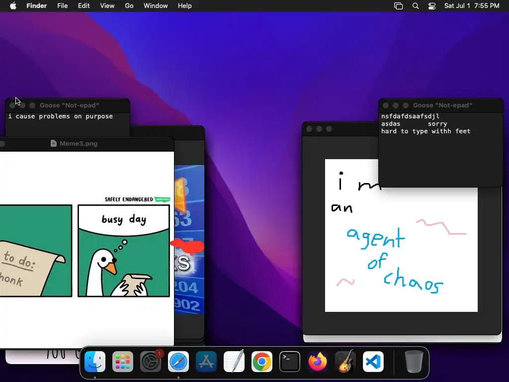Launch Finder from the Dock

(95, 362)
